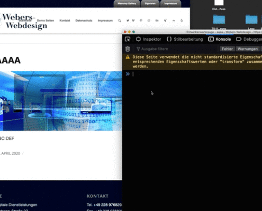Screen dimensions: 262x211
Task: Clear console output with trash icon
Action: tap(128, 49)
